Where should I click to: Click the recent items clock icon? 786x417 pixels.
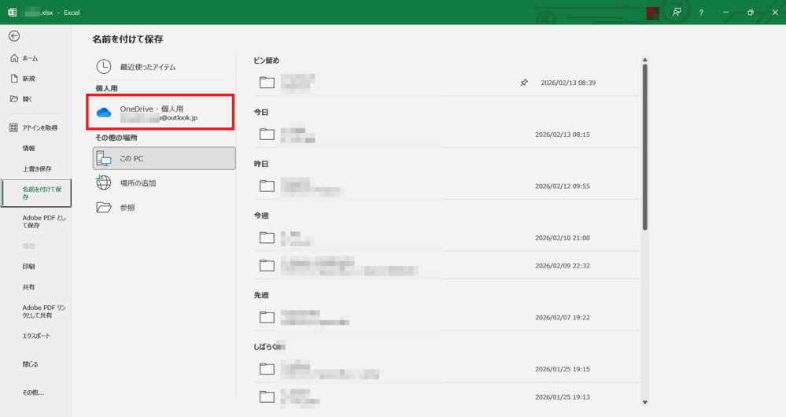pyautogui.click(x=104, y=67)
